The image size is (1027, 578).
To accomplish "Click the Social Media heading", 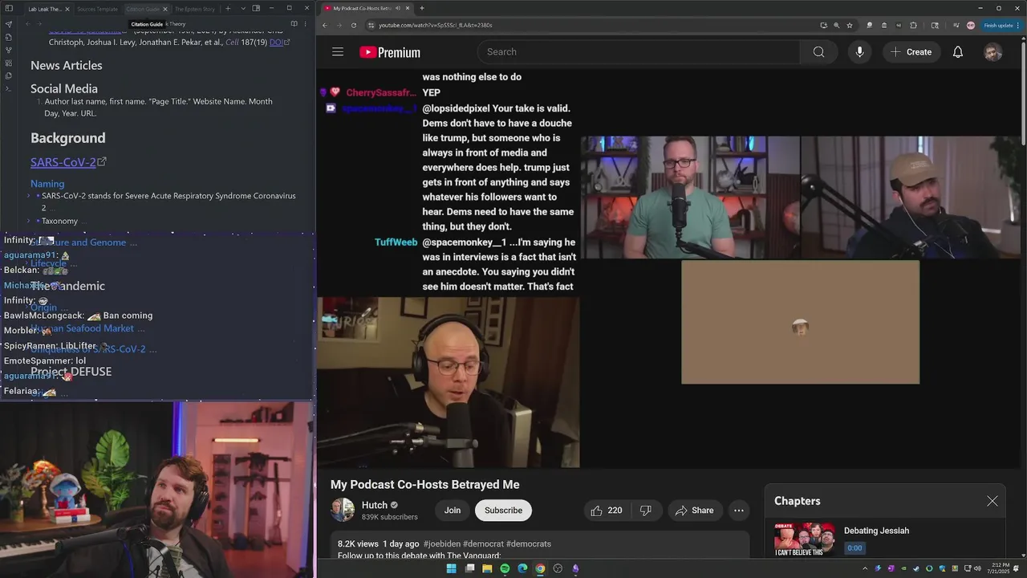I will tap(64, 89).
